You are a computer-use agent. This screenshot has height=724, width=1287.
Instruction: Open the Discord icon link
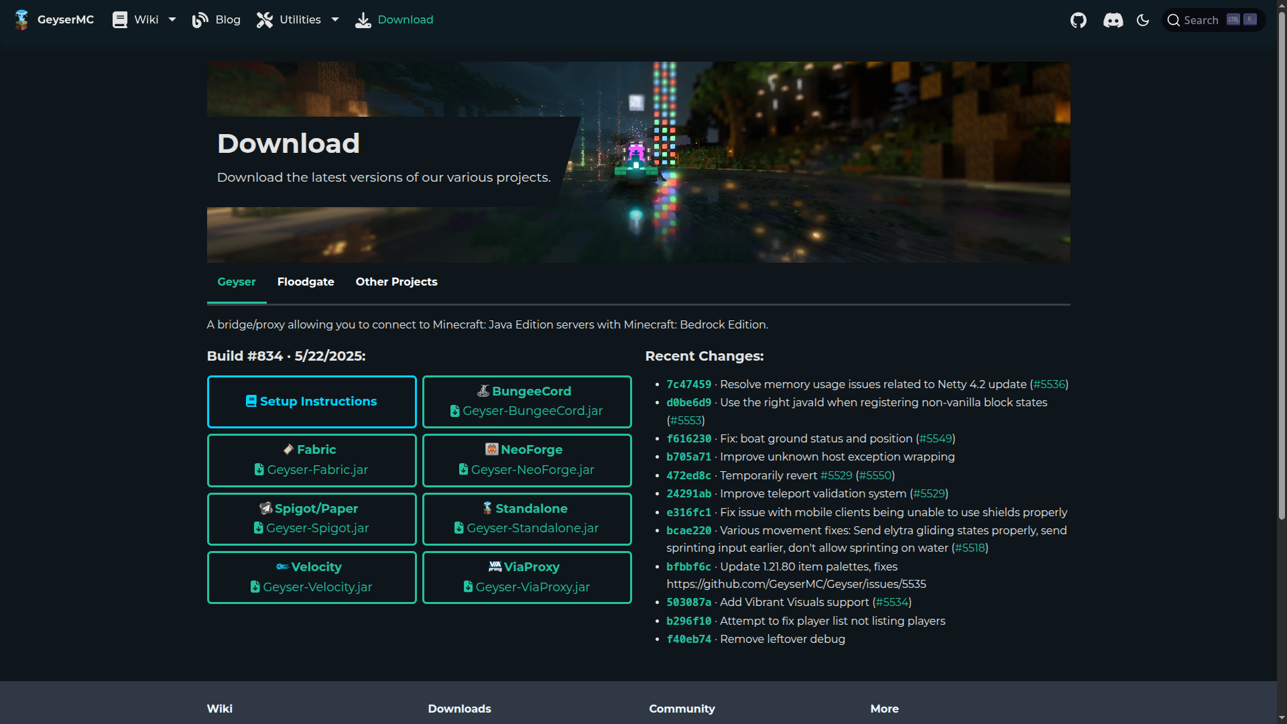pyautogui.click(x=1113, y=20)
